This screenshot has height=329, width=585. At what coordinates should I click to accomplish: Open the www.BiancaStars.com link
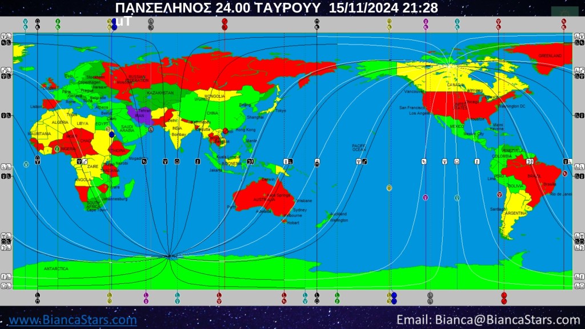[x=73, y=319]
